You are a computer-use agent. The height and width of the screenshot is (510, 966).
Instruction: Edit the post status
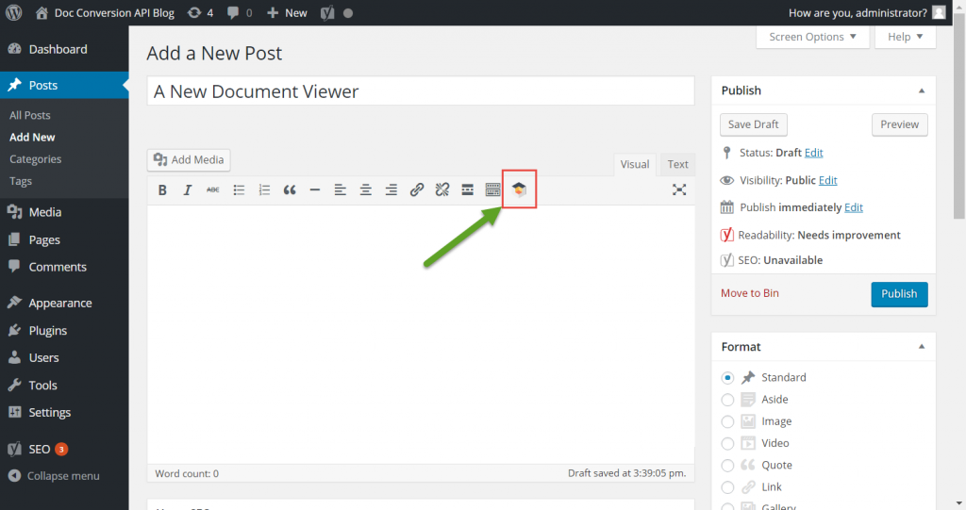pyautogui.click(x=813, y=153)
